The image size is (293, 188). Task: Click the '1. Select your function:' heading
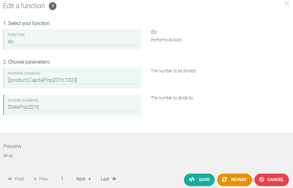27,23
